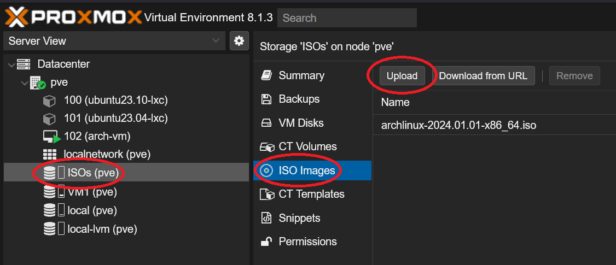616x265 pixels.
Task: Select 102 (arch-vm) in tree
Action: point(97,137)
